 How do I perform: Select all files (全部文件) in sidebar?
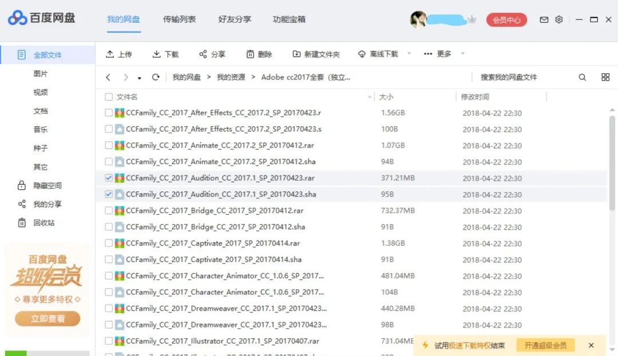click(x=47, y=55)
